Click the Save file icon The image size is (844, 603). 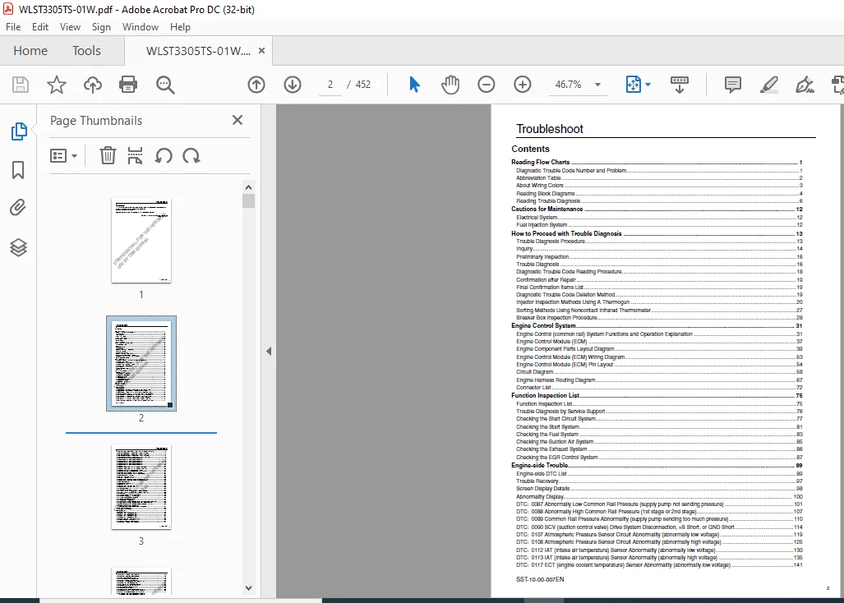coord(21,85)
